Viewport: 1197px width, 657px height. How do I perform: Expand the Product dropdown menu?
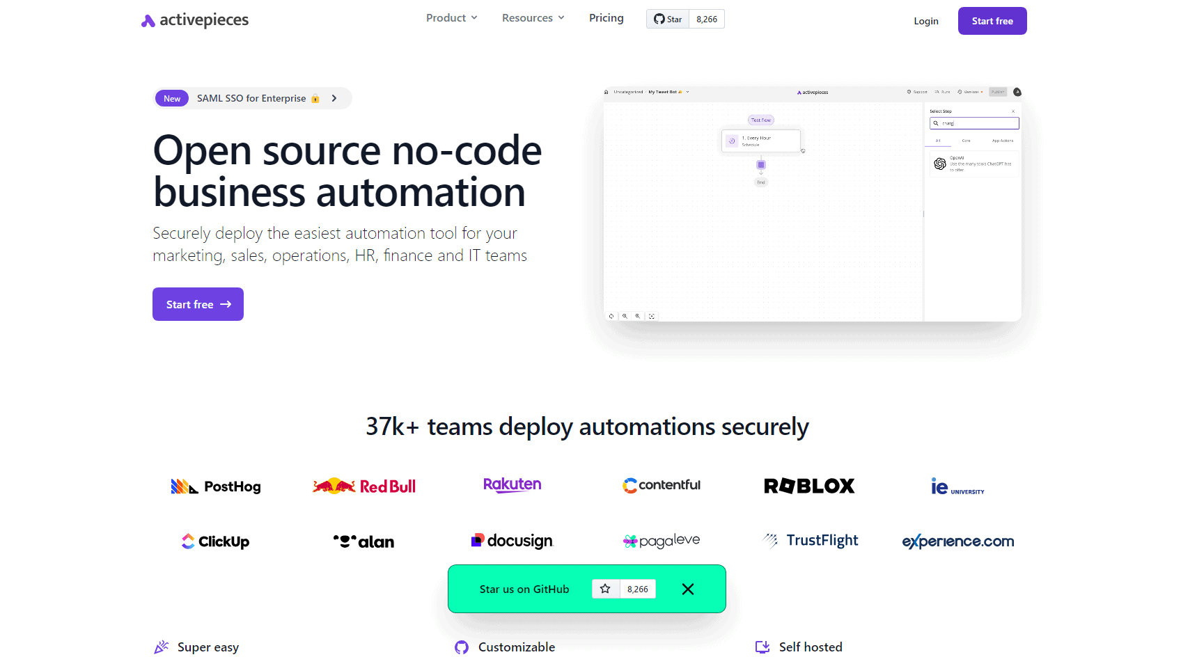pos(451,18)
